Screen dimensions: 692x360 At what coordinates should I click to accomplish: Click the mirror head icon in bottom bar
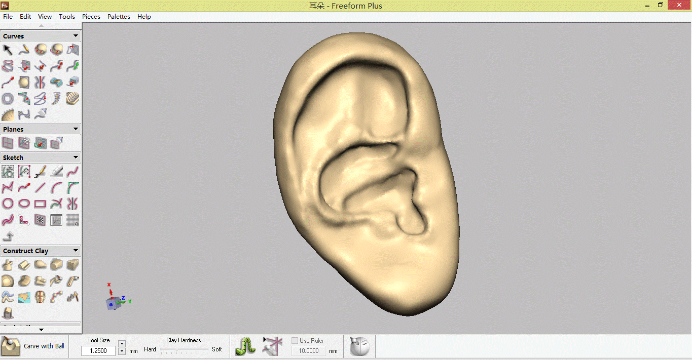point(359,346)
